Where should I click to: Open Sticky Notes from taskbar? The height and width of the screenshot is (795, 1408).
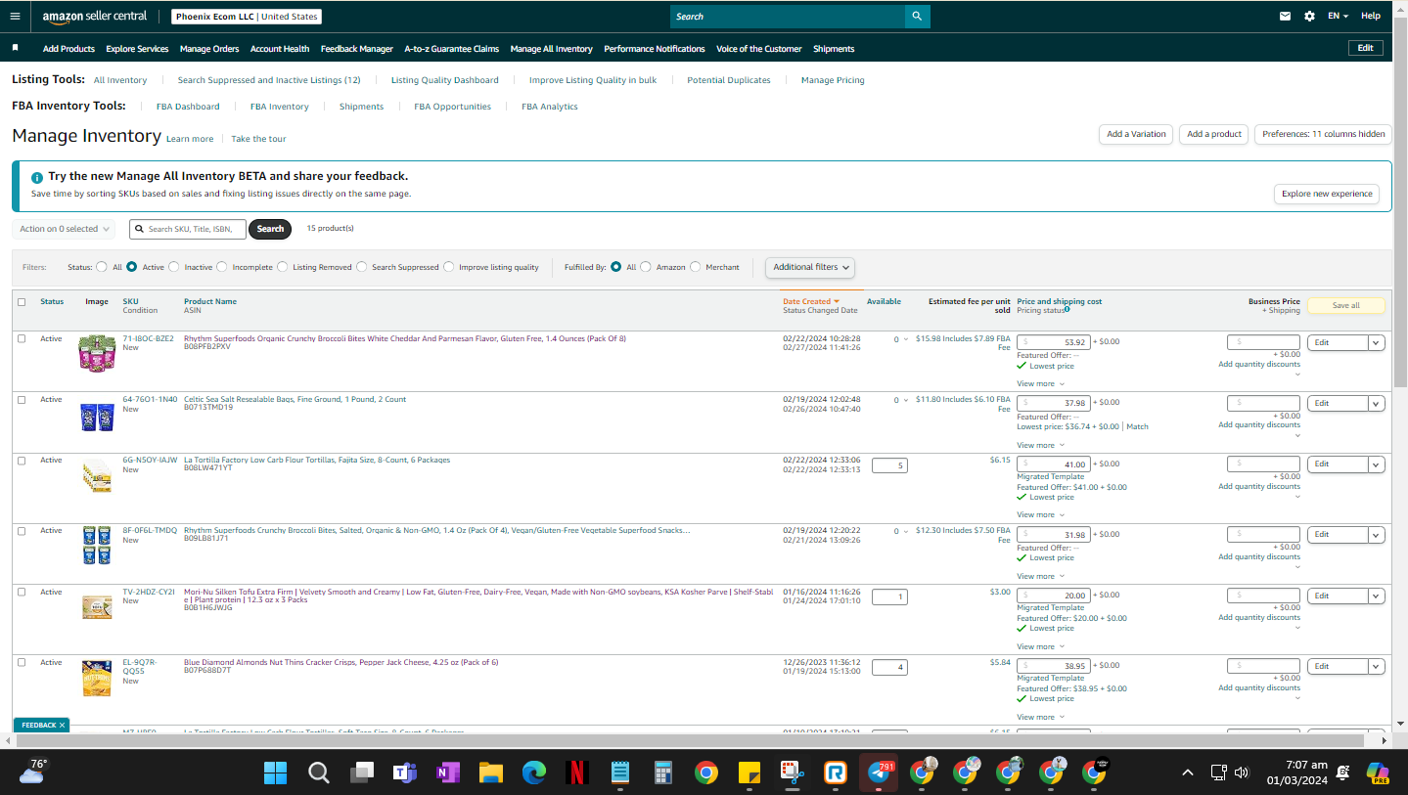click(749, 773)
